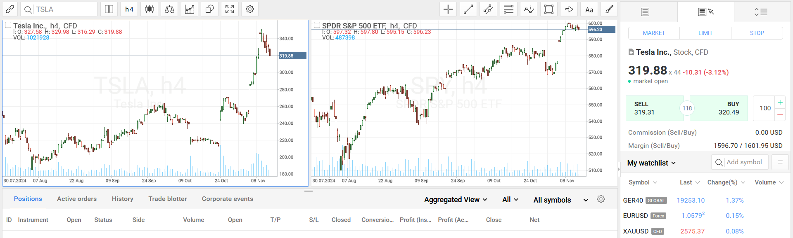Decrease quantity with the minus stepper
Viewport: 793px width, 238px height.
(x=780, y=114)
